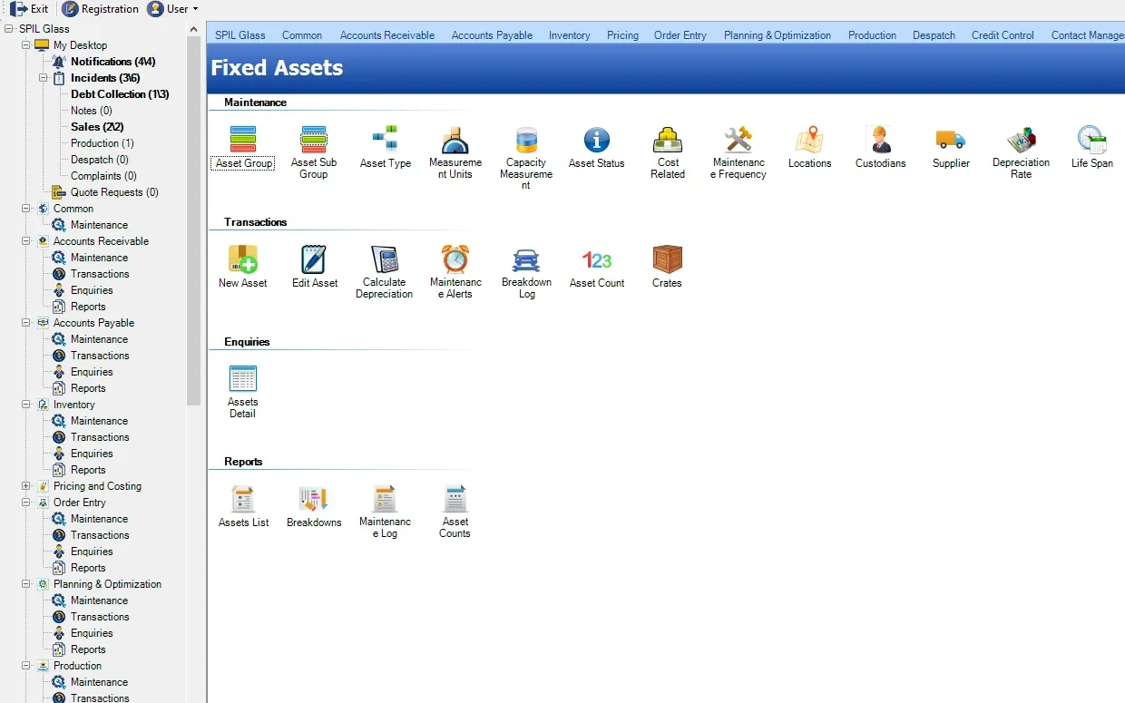Open Measurement Units icon
Screen dimensions: 1125x703
click(x=455, y=141)
